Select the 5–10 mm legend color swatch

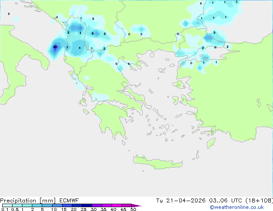tap(47, 205)
